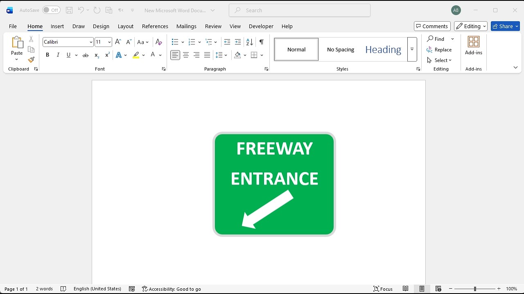The width and height of the screenshot is (524, 294).
Task: Switch to the Layout tab
Action: pyautogui.click(x=126, y=26)
